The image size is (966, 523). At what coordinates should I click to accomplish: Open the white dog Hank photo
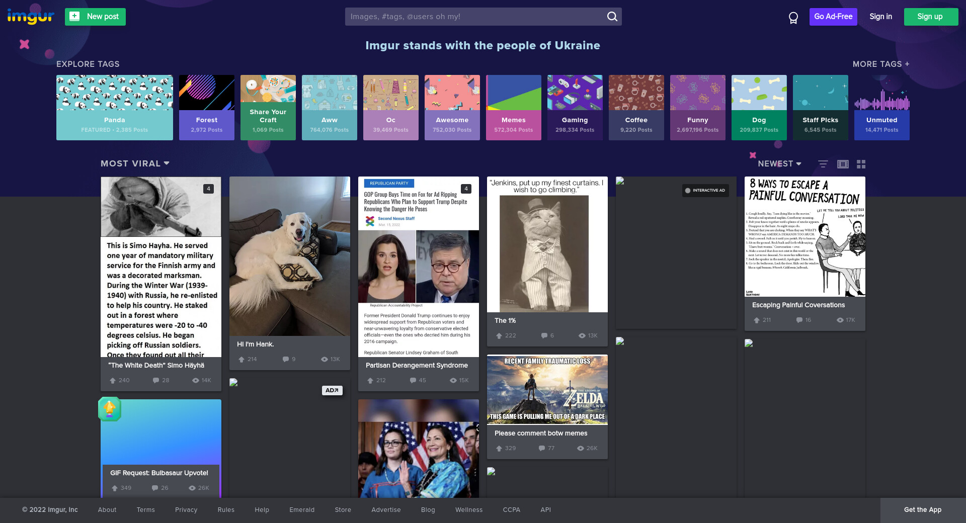coord(290,256)
